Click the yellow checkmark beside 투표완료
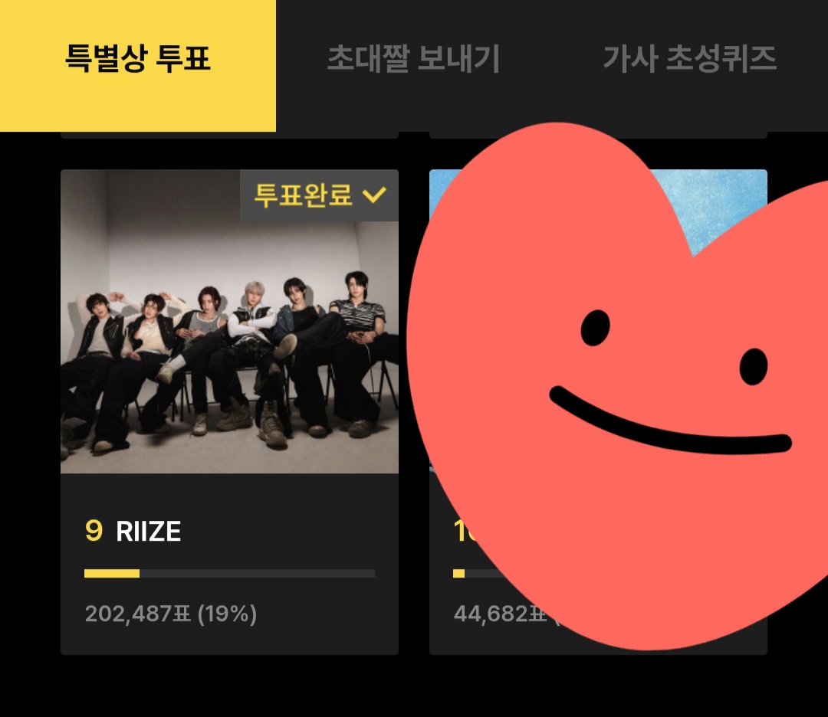Screen dimensions: 828x717 point(374,195)
